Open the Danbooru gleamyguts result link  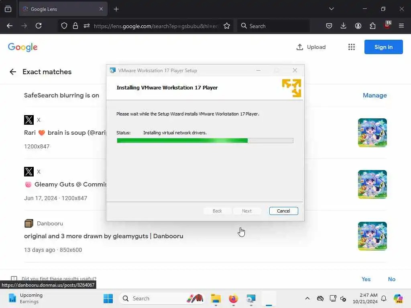pos(104,236)
